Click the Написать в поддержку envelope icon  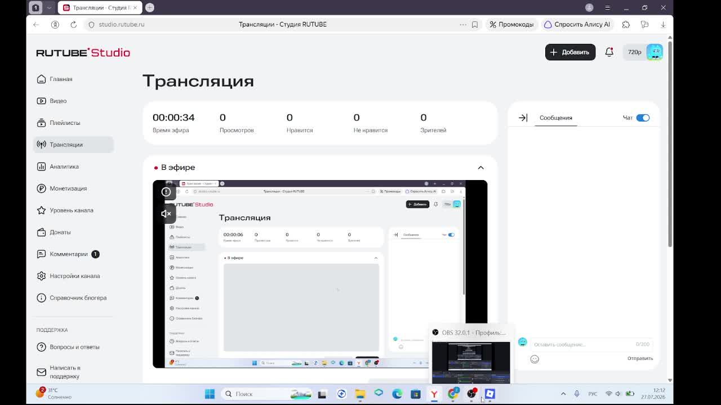click(41, 372)
